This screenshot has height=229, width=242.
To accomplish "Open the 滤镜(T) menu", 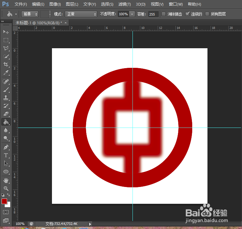I will coord(124,4).
